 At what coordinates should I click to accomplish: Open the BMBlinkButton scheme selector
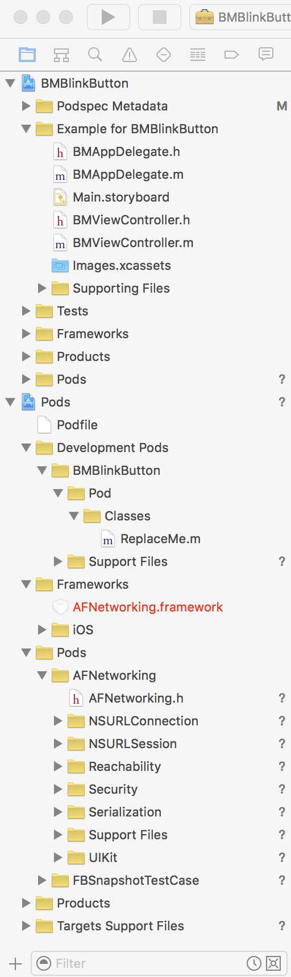pos(240,17)
